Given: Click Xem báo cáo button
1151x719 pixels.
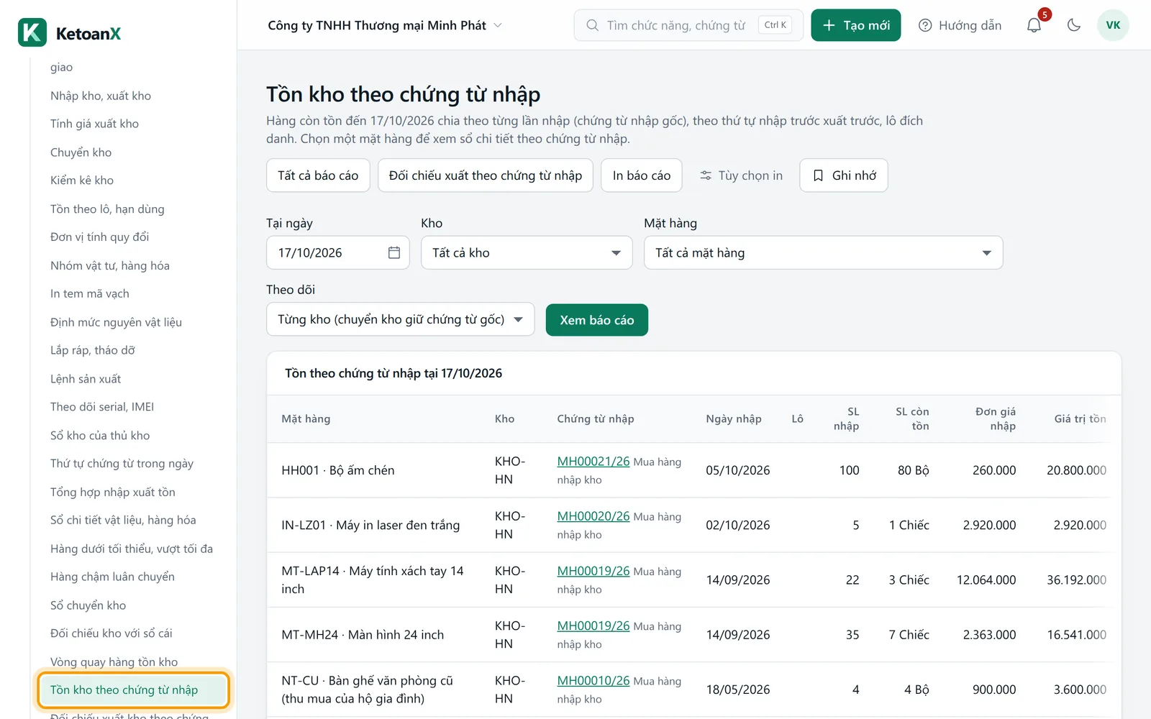Looking at the screenshot, I should tap(597, 320).
